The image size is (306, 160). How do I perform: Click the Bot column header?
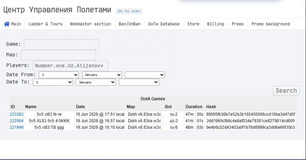click(x=168, y=107)
